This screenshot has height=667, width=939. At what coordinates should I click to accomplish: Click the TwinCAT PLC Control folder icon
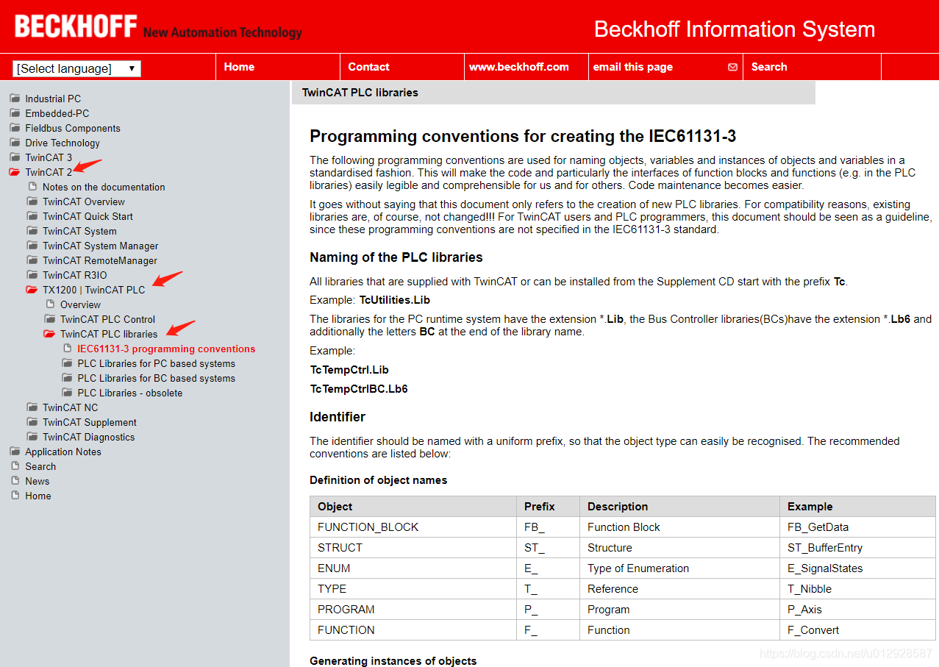pyautogui.click(x=50, y=319)
